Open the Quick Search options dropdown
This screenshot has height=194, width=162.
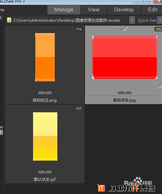tap(160, 20)
